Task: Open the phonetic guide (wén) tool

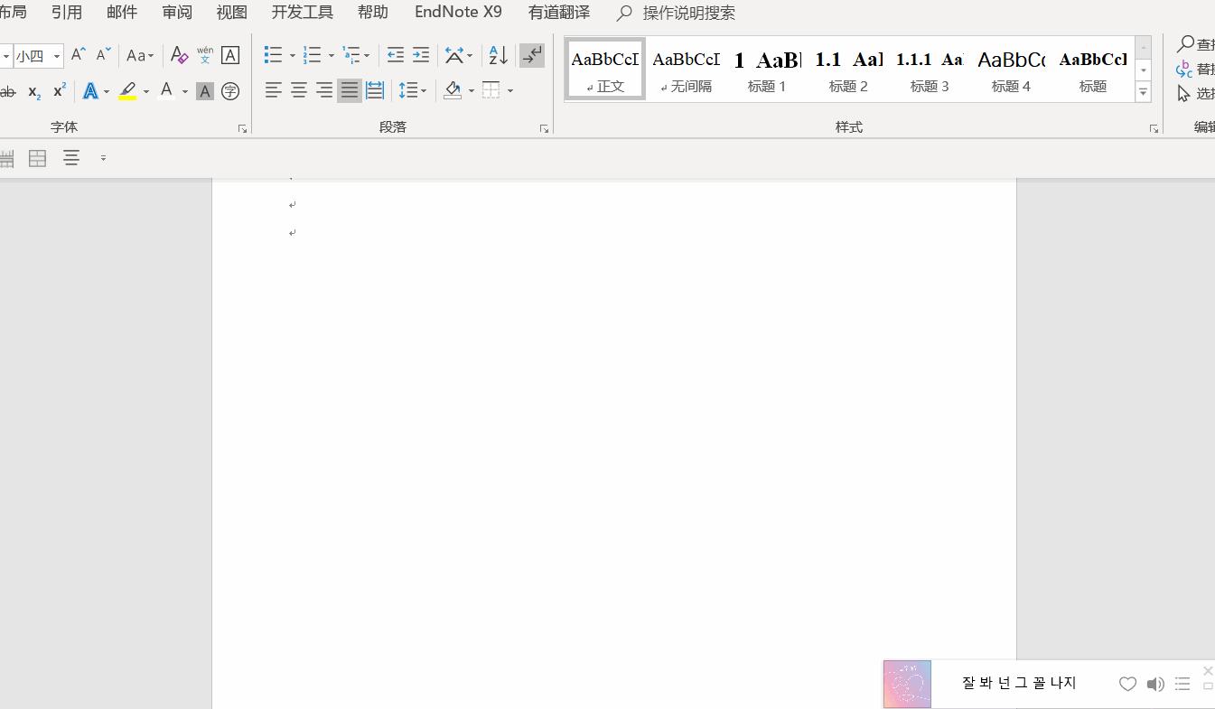Action: (205, 55)
